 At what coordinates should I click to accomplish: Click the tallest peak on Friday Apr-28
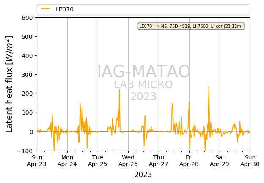click(x=209, y=87)
